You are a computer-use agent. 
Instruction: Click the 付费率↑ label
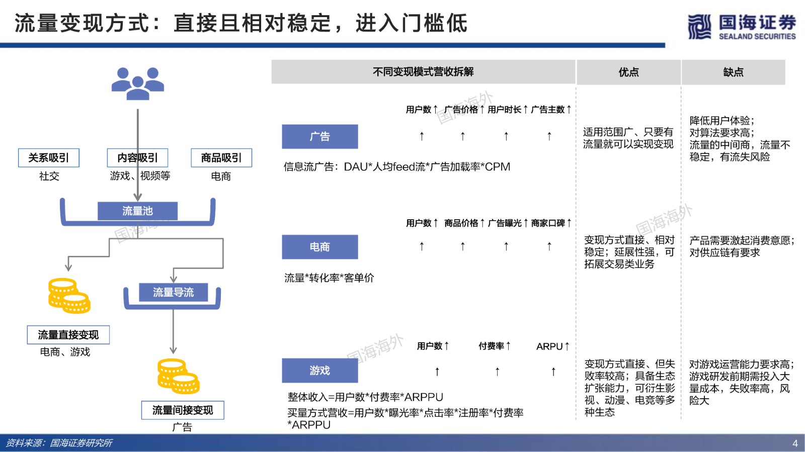[495, 346]
